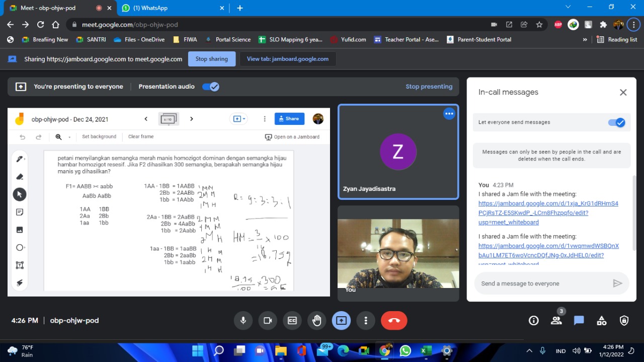The height and width of the screenshot is (362, 644).
Task: Switch to the WhatsApp browser tab
Action: coord(171,8)
